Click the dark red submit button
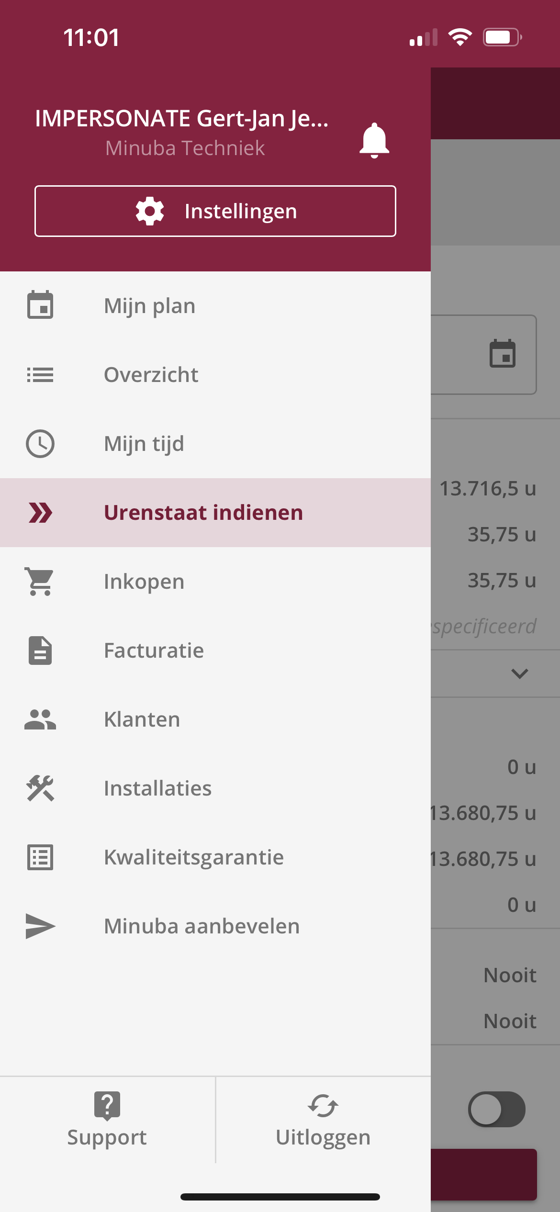The height and width of the screenshot is (1212, 560). 484,1174
